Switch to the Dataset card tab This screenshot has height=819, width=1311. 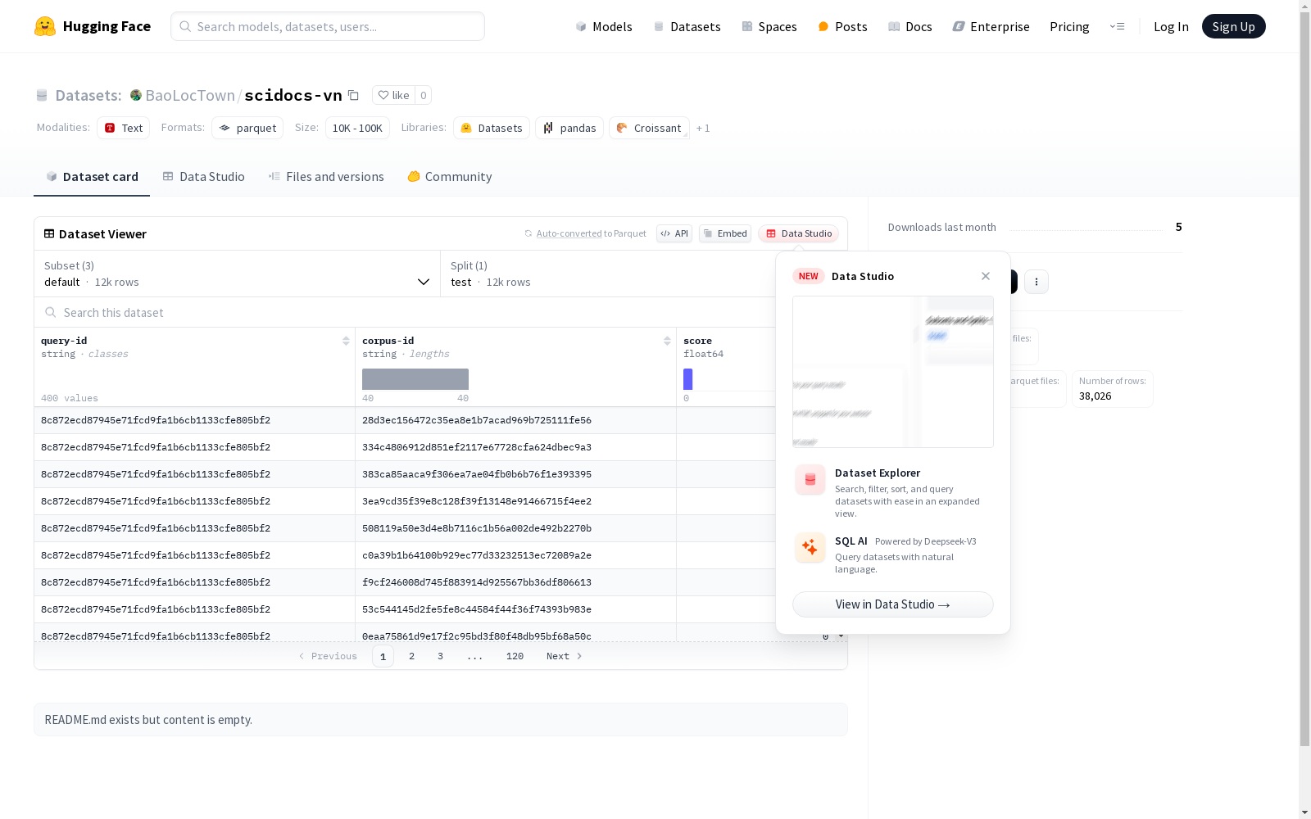click(92, 177)
